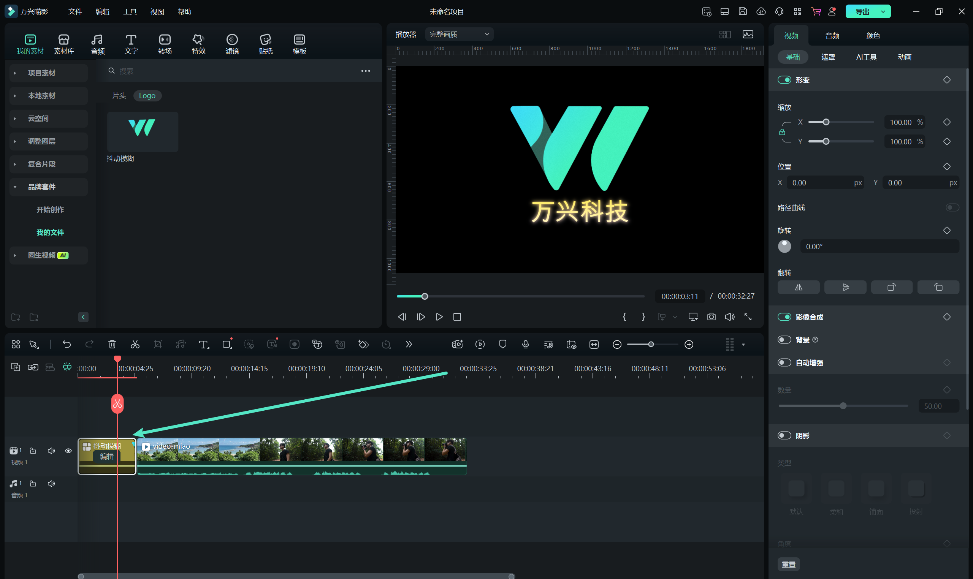This screenshot has width=973, height=579.
Task: Open the 帮助 menu
Action: click(x=185, y=11)
